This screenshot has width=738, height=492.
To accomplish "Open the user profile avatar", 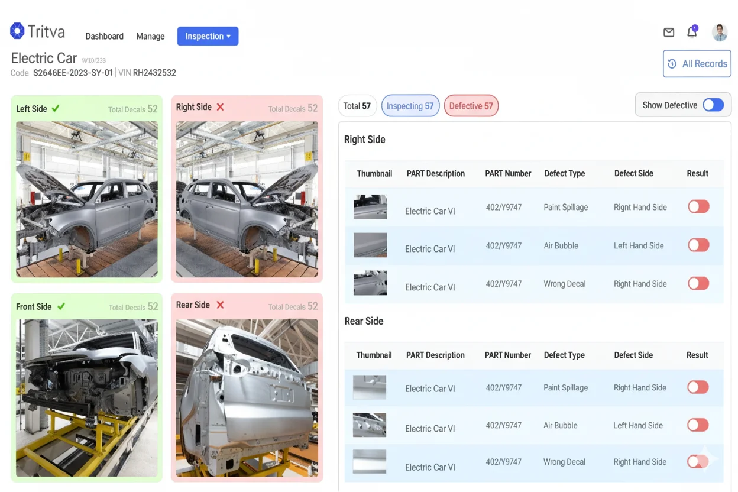I will click(x=720, y=33).
